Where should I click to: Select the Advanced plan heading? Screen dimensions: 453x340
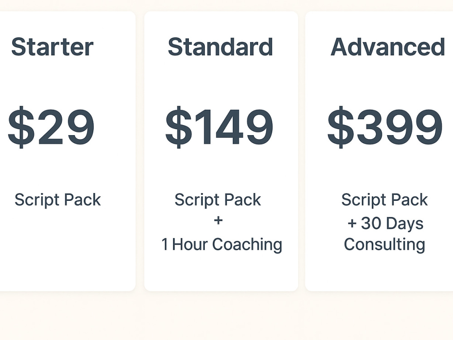[x=388, y=47]
